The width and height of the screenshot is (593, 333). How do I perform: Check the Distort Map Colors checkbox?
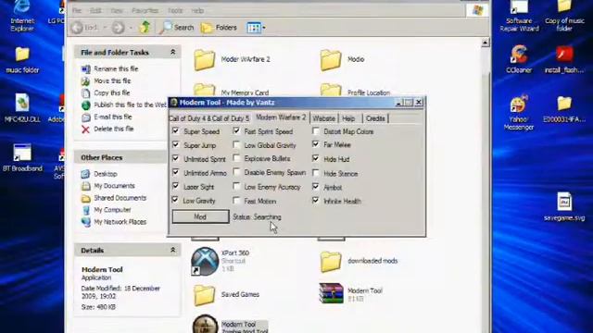[x=315, y=131]
